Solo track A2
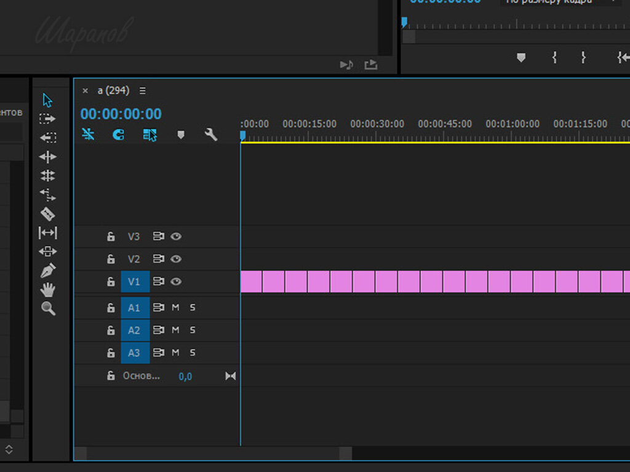630x472 pixels. (x=193, y=330)
